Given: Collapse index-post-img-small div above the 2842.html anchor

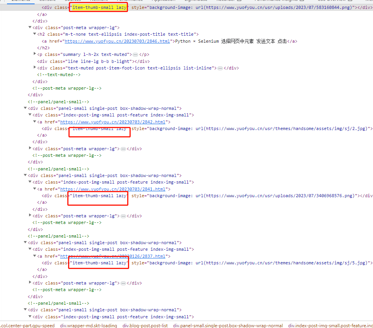Looking at the screenshot, I should click(x=30, y=115).
